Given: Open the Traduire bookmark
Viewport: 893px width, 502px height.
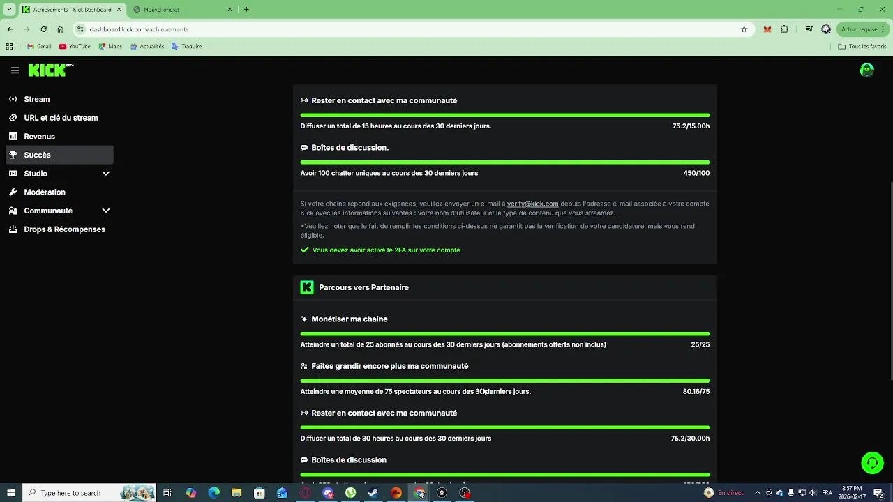Looking at the screenshot, I should (x=186, y=47).
